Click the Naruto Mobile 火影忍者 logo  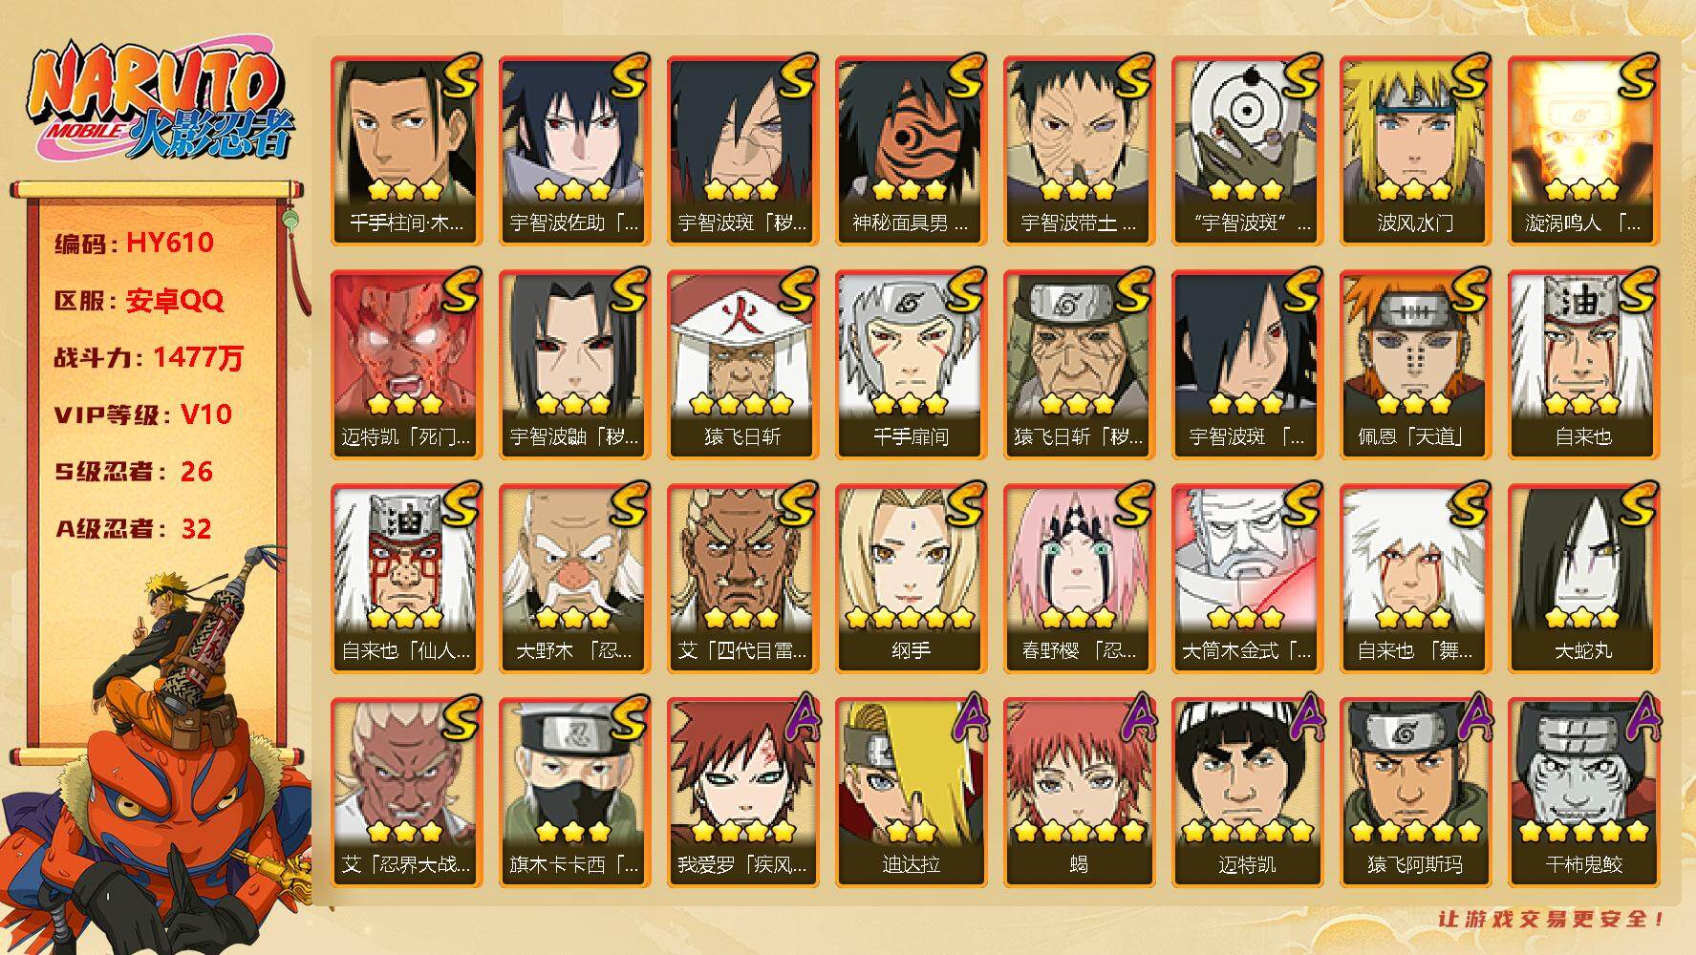click(160, 103)
